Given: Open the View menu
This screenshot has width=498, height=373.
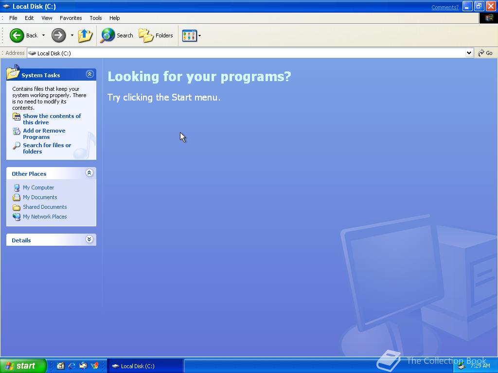Looking at the screenshot, I should coord(47,18).
